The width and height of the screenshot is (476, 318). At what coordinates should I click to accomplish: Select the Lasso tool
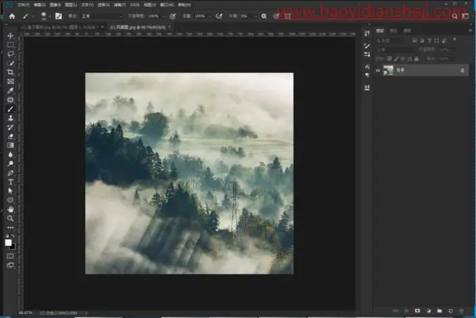pyautogui.click(x=10, y=54)
